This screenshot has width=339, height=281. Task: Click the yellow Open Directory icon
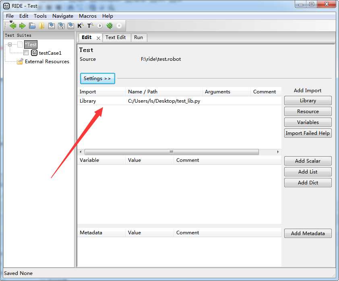[42, 26]
